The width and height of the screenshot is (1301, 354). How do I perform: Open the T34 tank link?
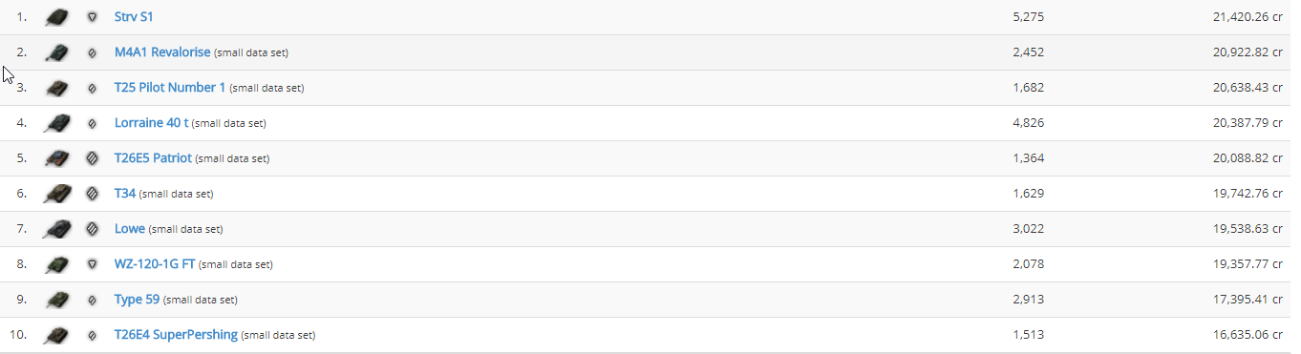point(125,194)
